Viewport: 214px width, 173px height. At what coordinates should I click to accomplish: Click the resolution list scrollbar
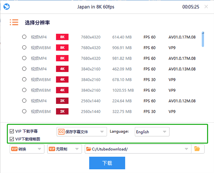[x=203, y=39]
